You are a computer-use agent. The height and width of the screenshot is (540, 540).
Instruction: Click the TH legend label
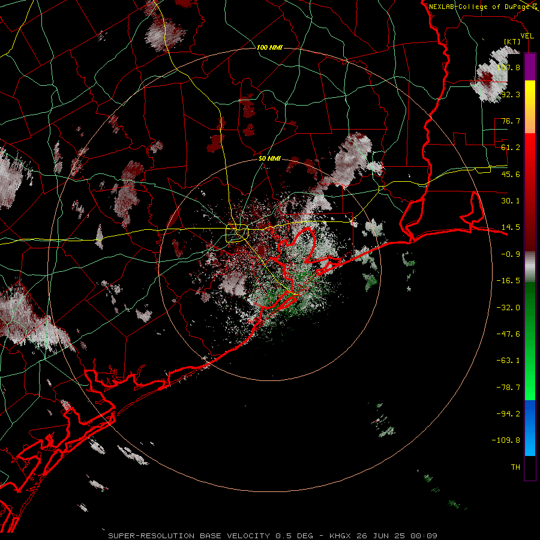tap(515, 467)
